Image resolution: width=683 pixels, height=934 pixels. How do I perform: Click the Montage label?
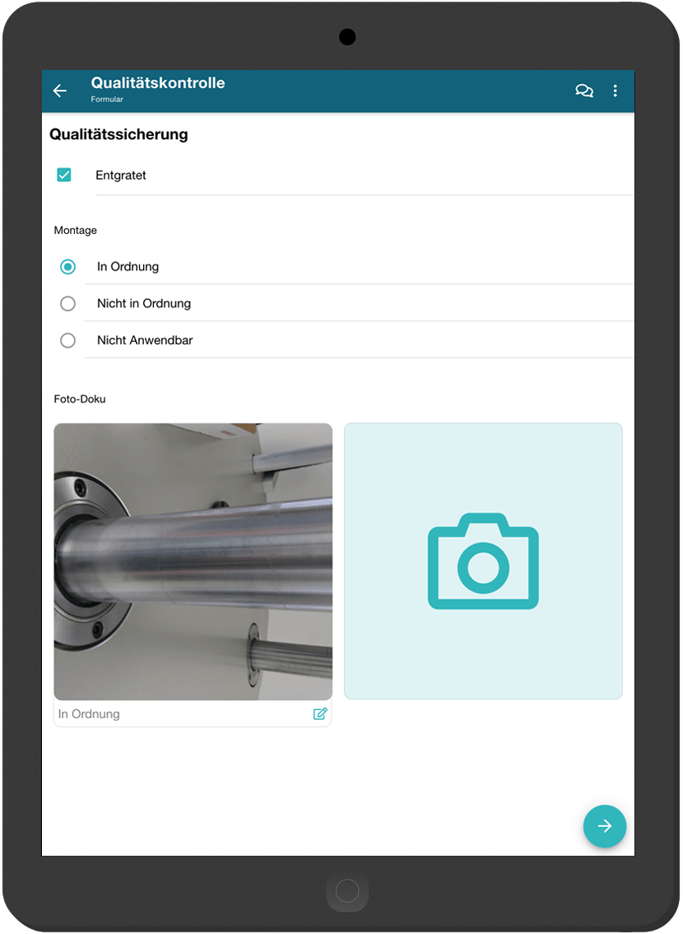[x=75, y=231]
